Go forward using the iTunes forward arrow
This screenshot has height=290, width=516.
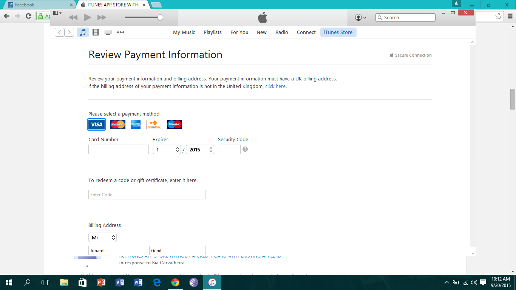[69, 32]
